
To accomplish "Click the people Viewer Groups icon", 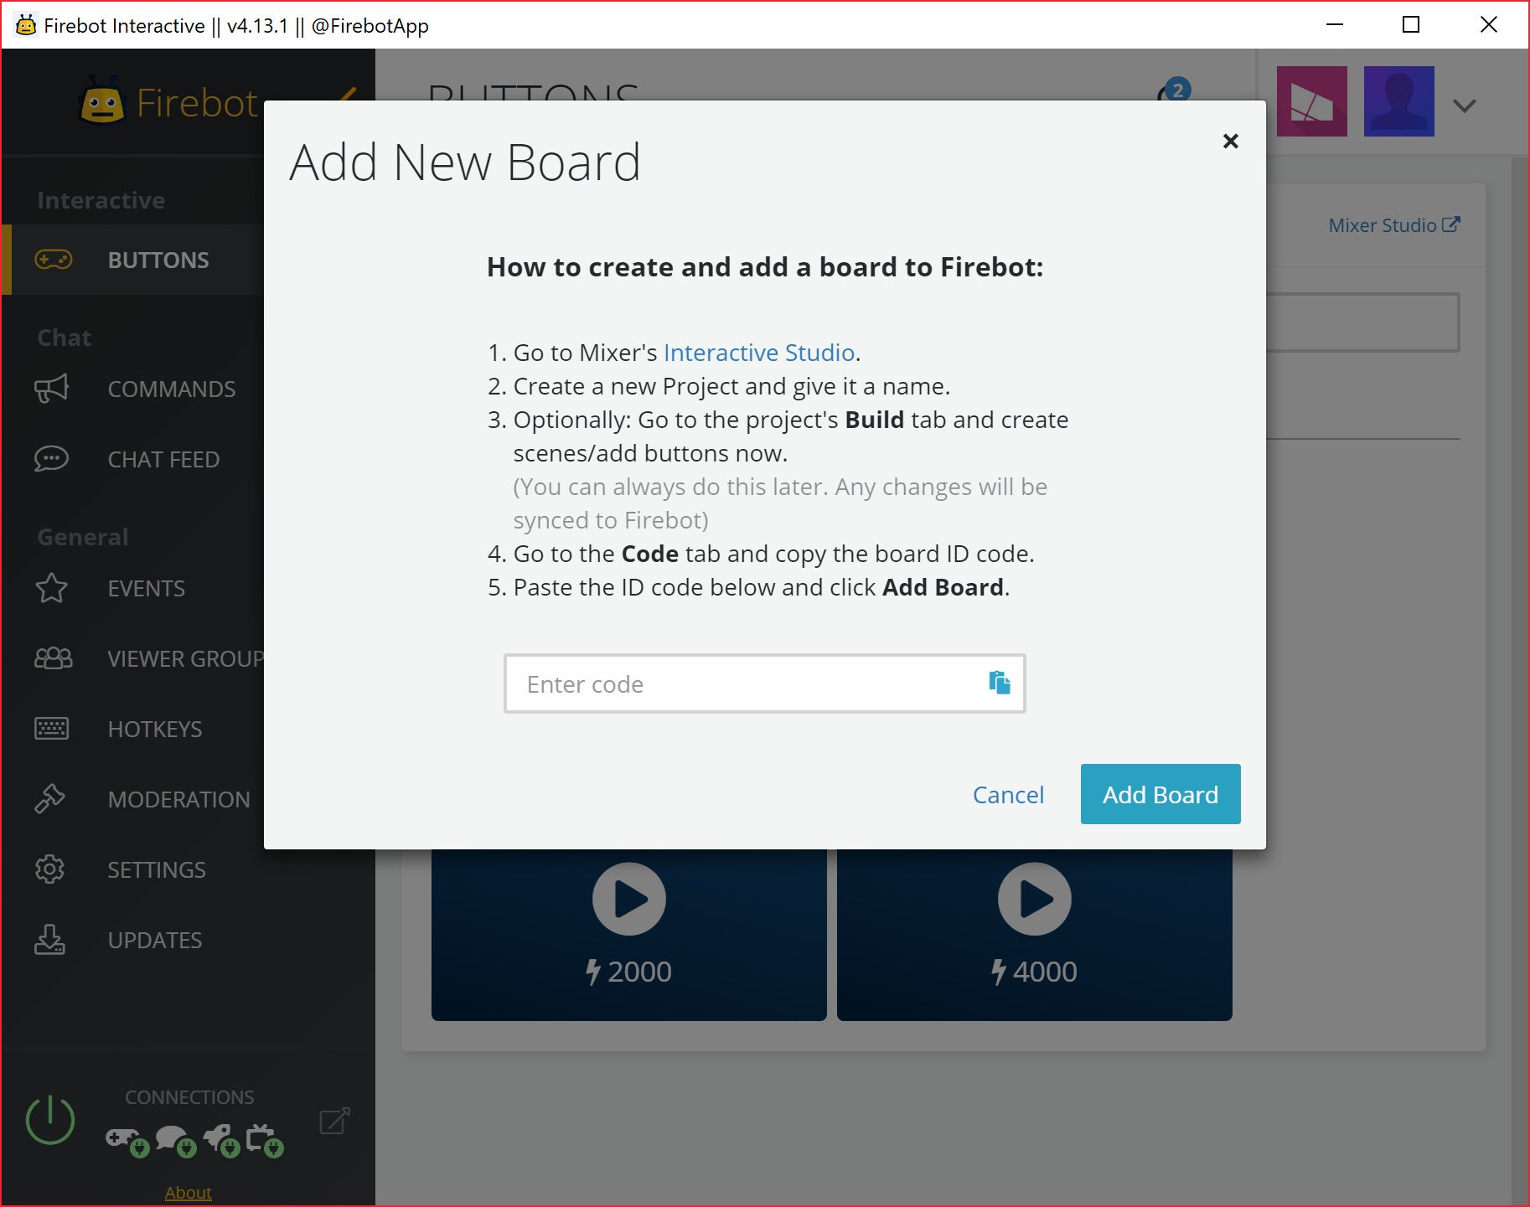I will 53,658.
